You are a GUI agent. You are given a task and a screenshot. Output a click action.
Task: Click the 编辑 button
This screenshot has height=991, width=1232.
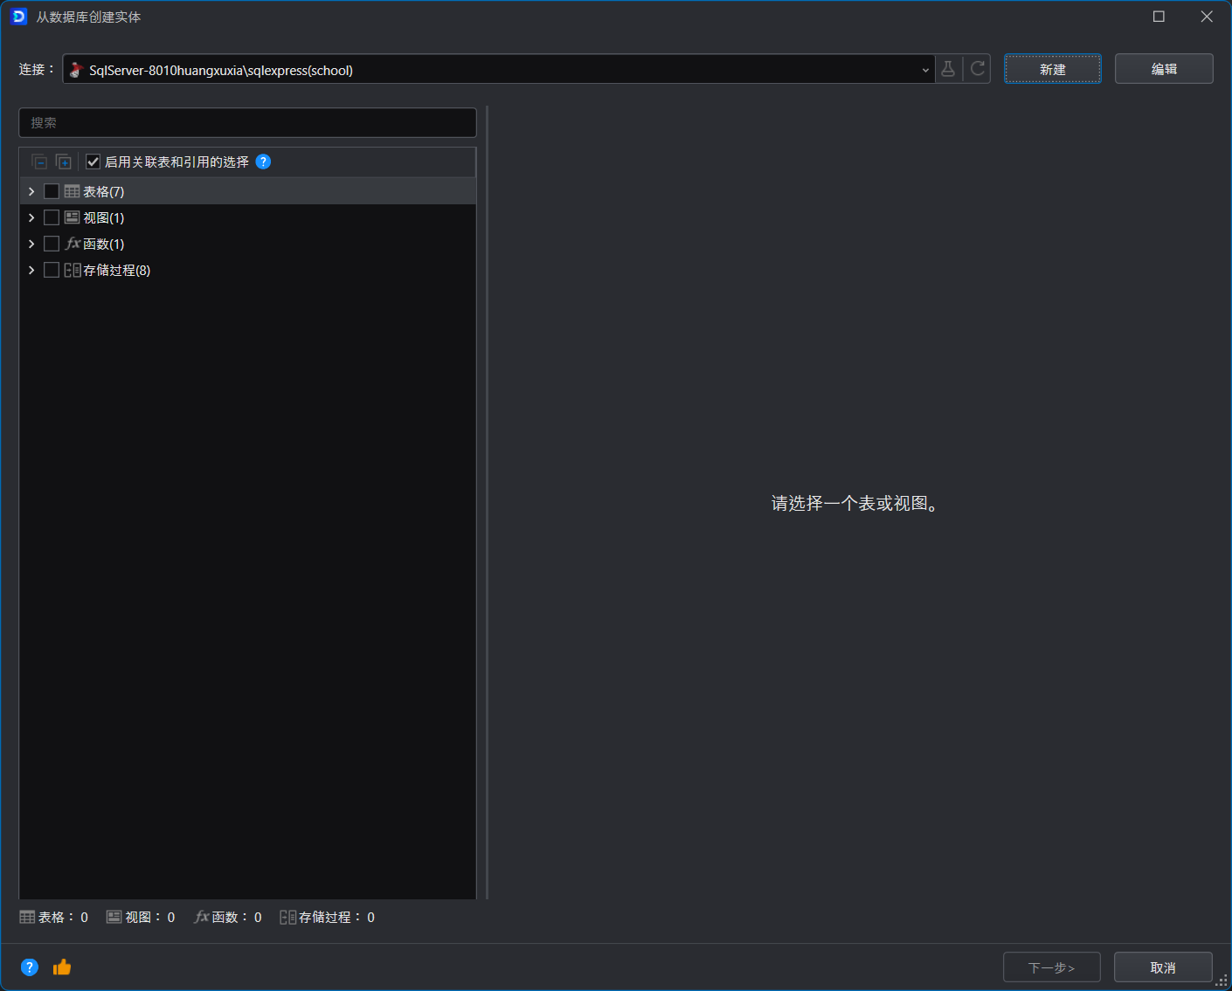click(1164, 69)
